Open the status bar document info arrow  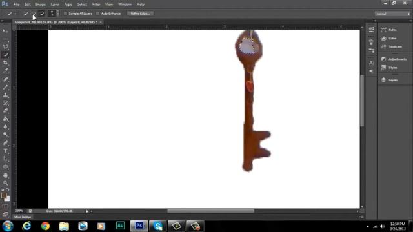87,211
